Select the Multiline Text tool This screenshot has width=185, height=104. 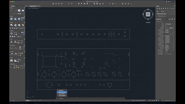click(x=12, y=42)
